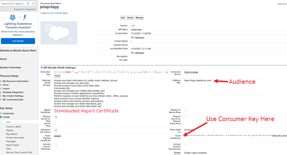Expand the Email node in Personal Setup
The height and width of the screenshot is (155, 287).
tap(1, 85)
